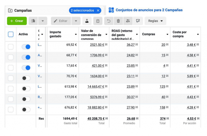The width and height of the screenshot is (207, 136).
Task: Tick the checkbox on the 68,77 € row
Action: (x=11, y=57)
